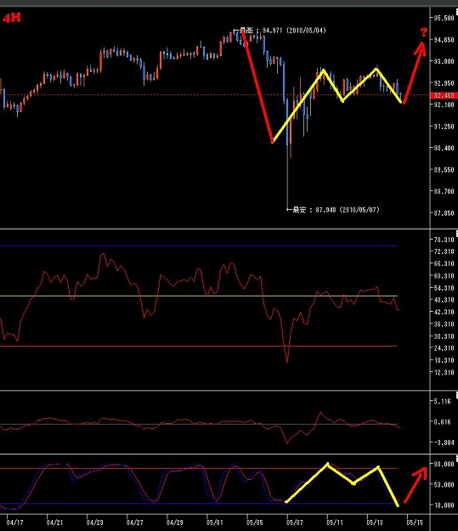The width and height of the screenshot is (458, 531).
Task: Click the 05/13 date label
Action: [375, 523]
